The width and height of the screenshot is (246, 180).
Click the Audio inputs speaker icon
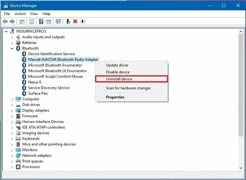click(18, 37)
